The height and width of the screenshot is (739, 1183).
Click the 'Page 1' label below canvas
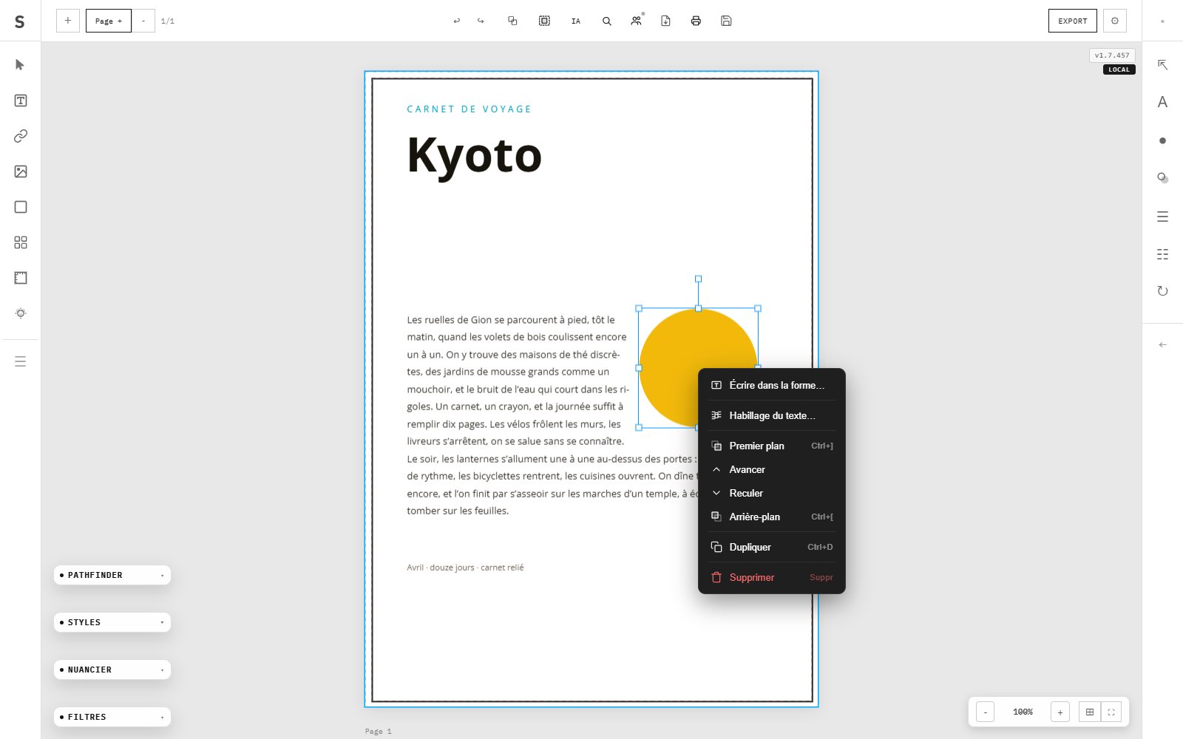click(x=378, y=731)
